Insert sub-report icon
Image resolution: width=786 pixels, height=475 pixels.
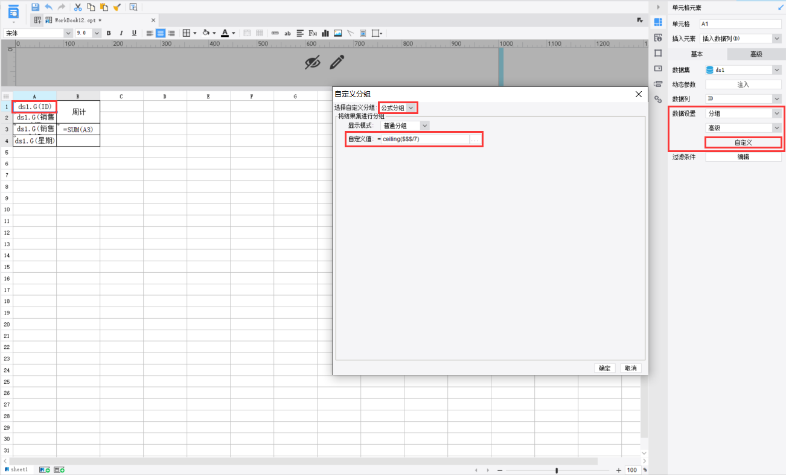point(363,33)
